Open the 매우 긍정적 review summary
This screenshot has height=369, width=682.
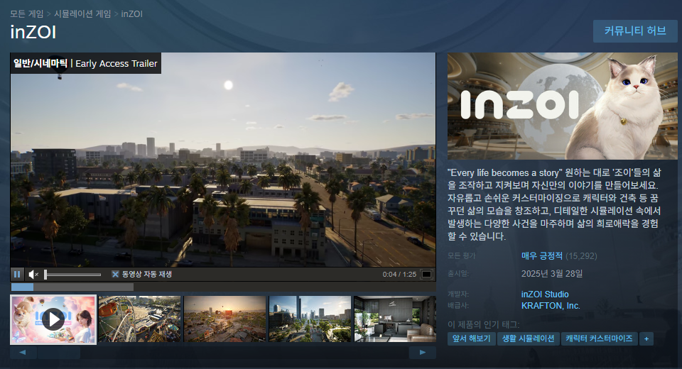click(x=542, y=255)
